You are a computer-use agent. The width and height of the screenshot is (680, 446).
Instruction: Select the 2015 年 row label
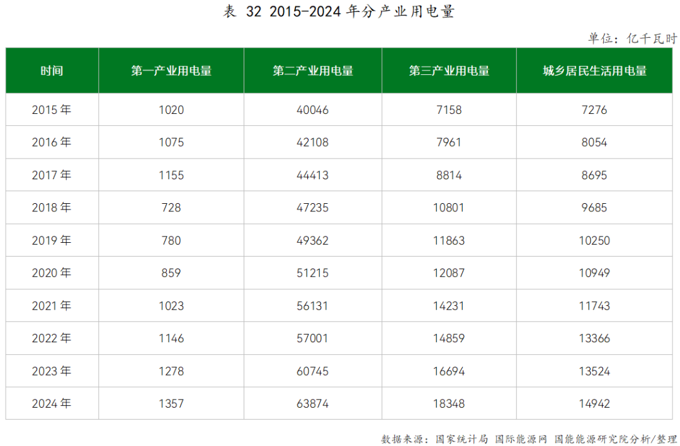click(52, 110)
